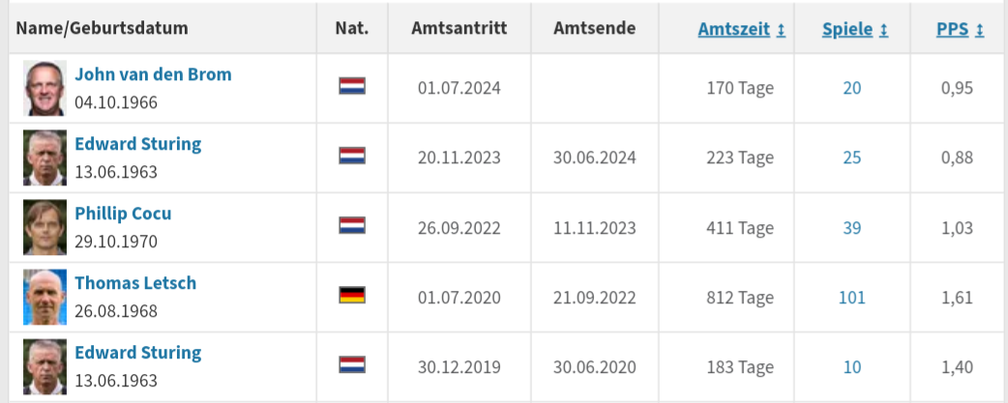This screenshot has height=403, width=1008.
Task: Click the sort arrow icon beside Spiele
Action: [x=883, y=30]
